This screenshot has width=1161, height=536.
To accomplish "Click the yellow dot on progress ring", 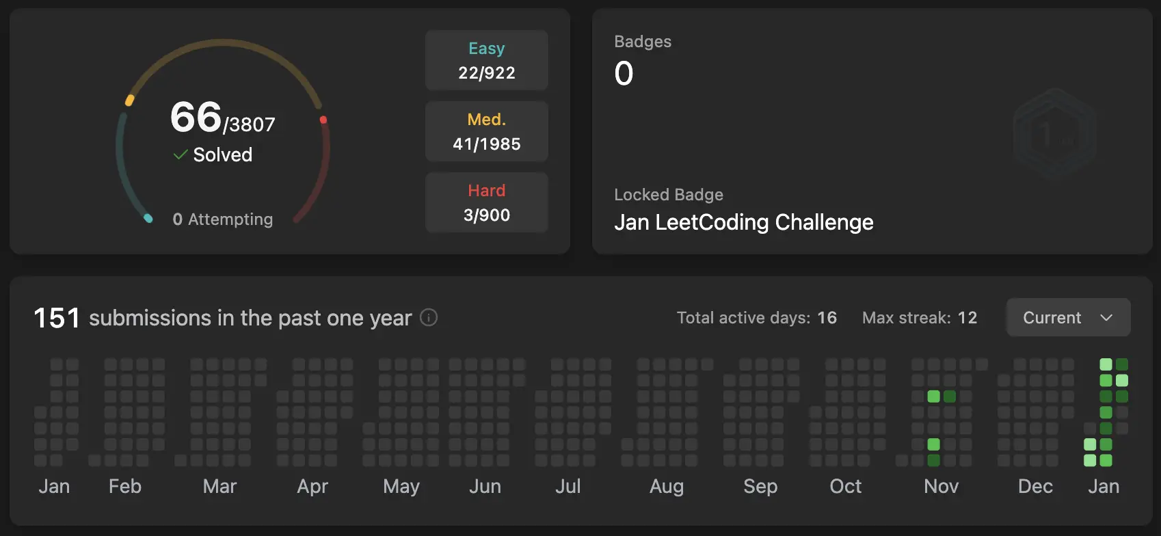I will click(x=129, y=100).
